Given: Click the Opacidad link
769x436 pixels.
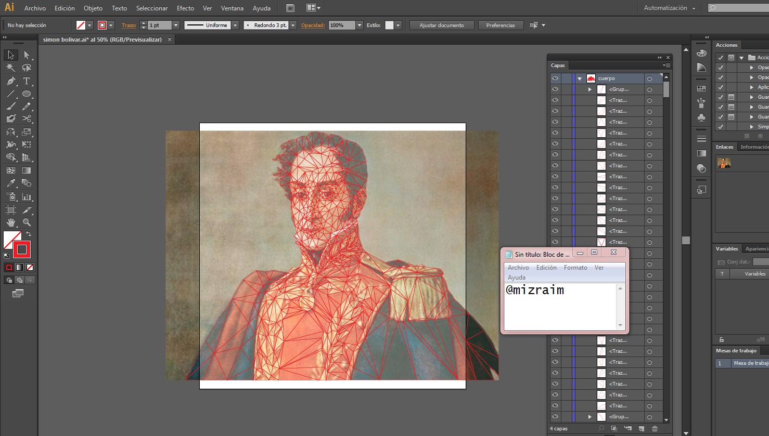Looking at the screenshot, I should coord(313,25).
